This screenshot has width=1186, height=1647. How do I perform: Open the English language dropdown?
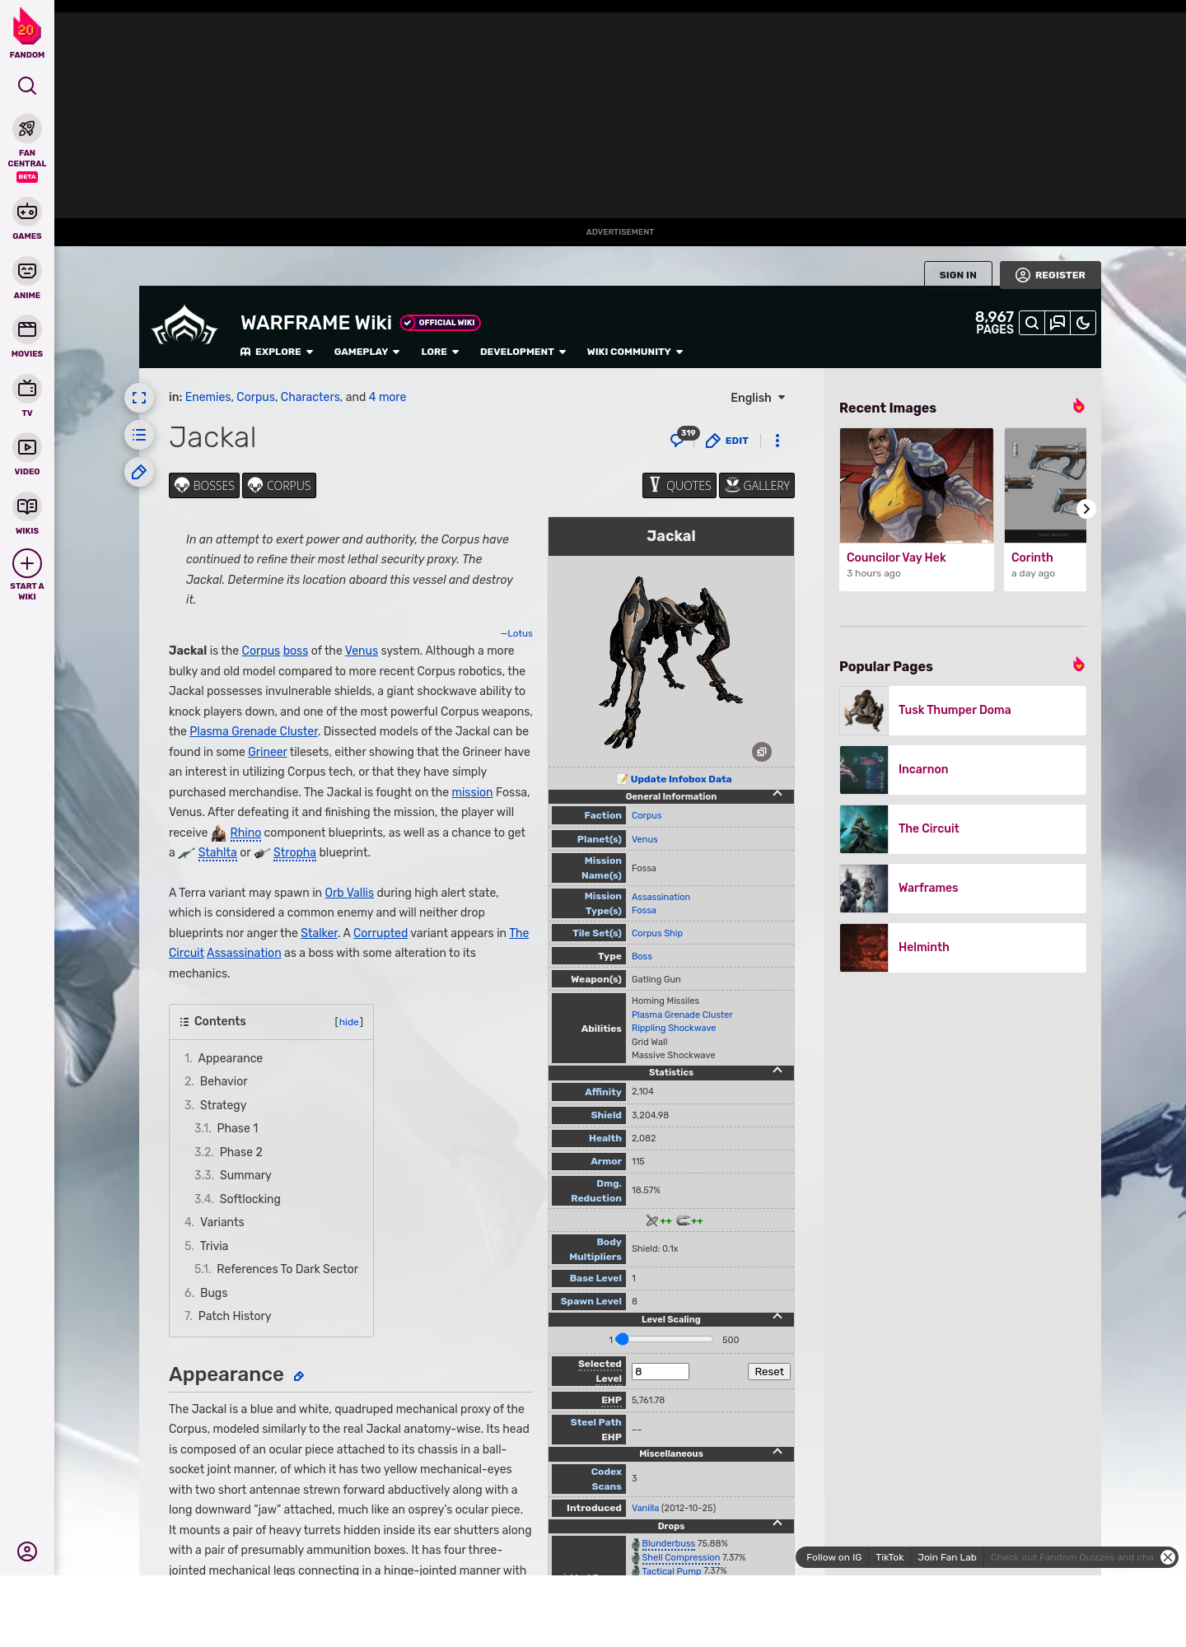pos(758,398)
